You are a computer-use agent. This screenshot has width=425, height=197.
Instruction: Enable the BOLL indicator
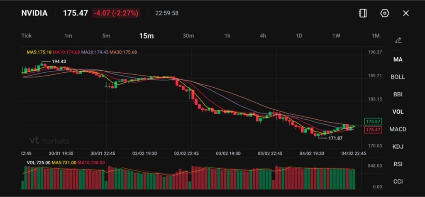(x=398, y=77)
